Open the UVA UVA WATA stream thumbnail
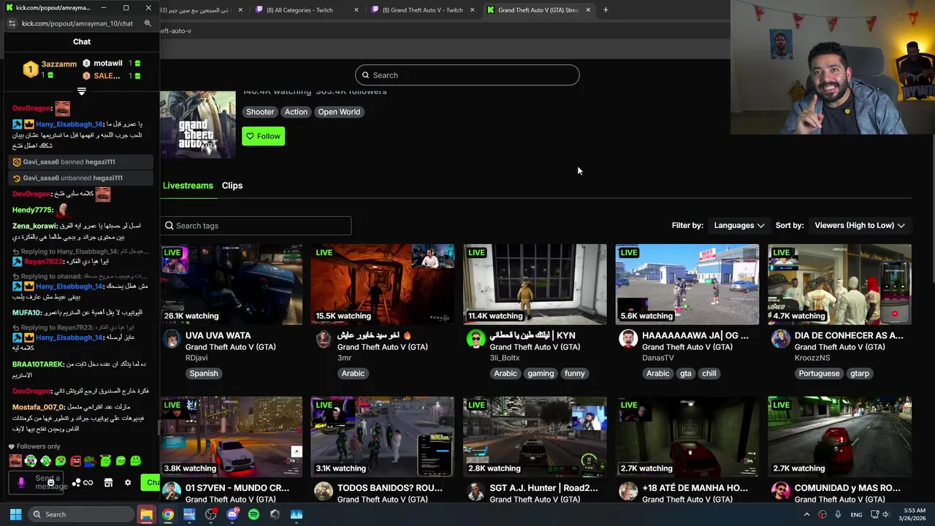Screen dimensions: 935x526 point(231,284)
